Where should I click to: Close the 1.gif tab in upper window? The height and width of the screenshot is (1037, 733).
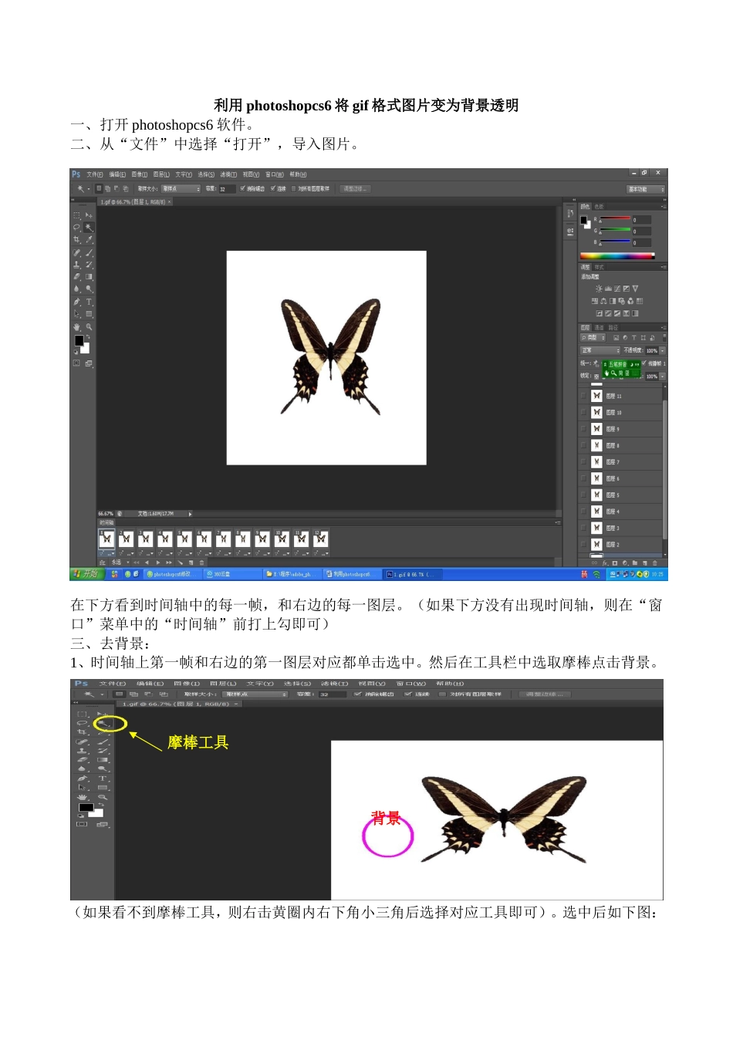170,201
